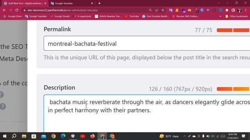Show hidden system tray icons
The image size is (250, 140).
tap(184, 136)
